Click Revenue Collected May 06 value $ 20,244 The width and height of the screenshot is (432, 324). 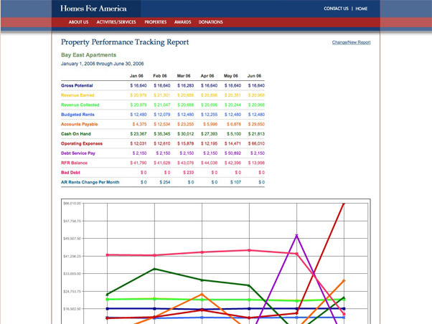tap(233, 105)
